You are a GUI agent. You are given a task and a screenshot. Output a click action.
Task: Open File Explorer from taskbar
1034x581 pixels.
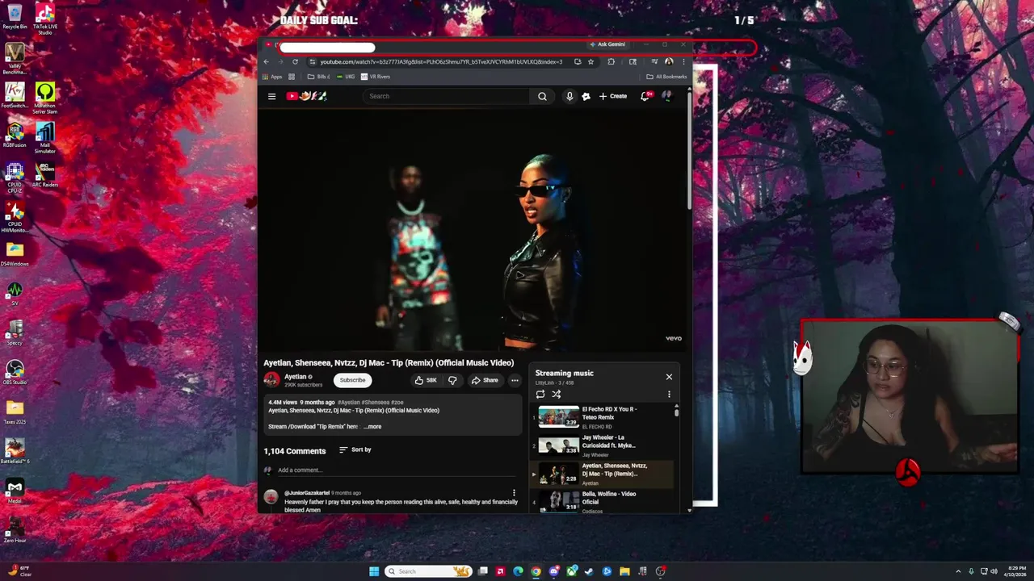pos(624,571)
